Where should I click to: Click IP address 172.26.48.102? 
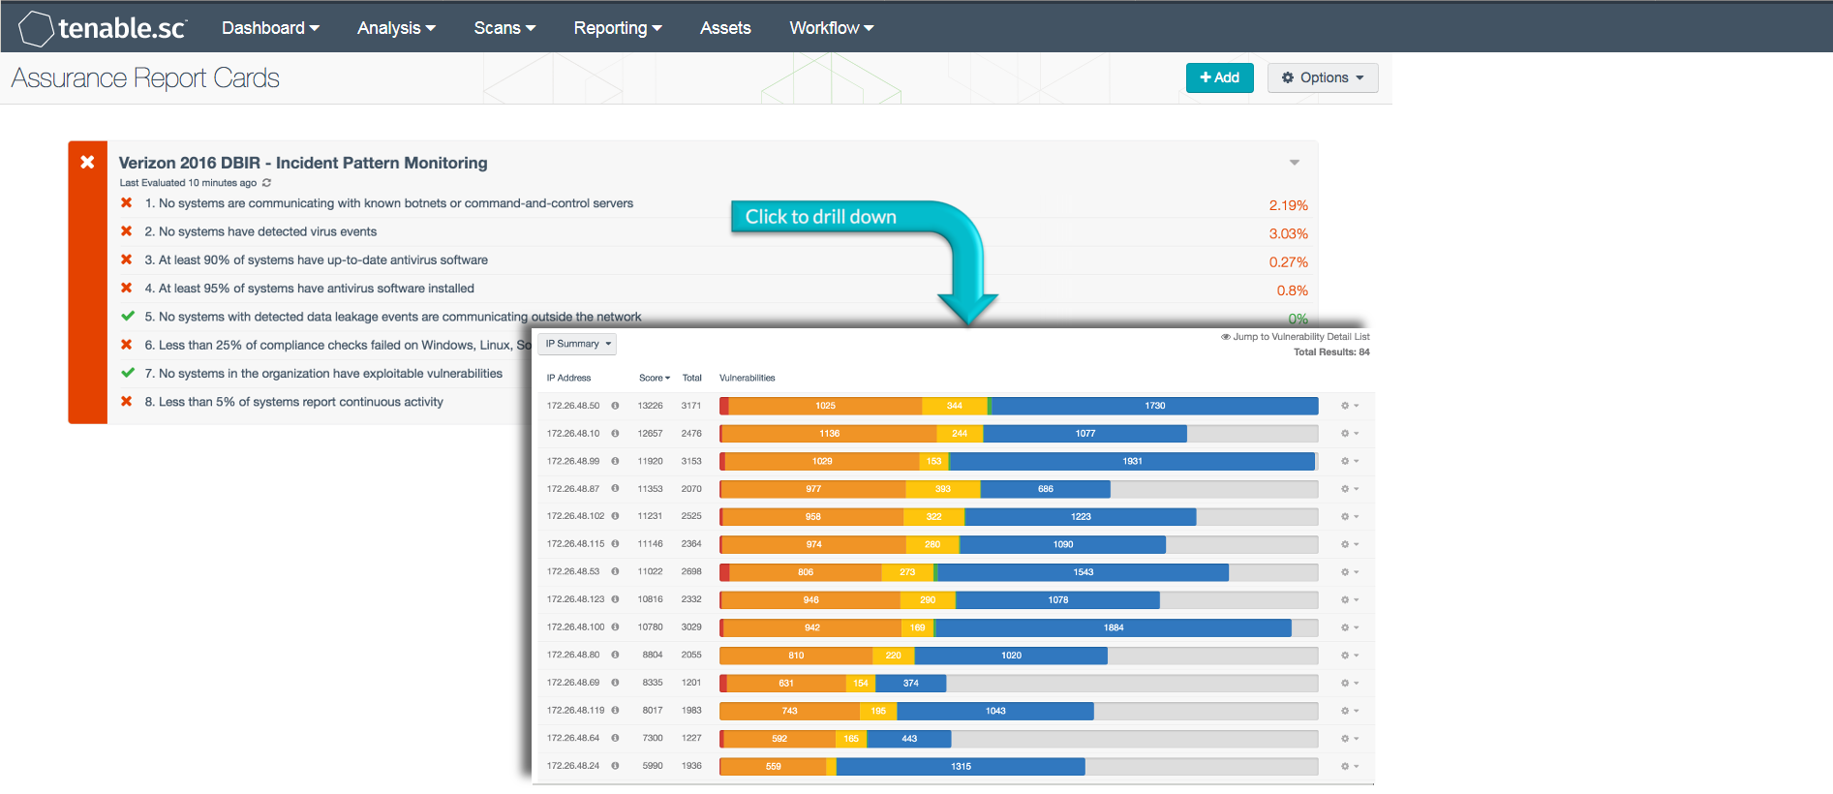click(575, 516)
